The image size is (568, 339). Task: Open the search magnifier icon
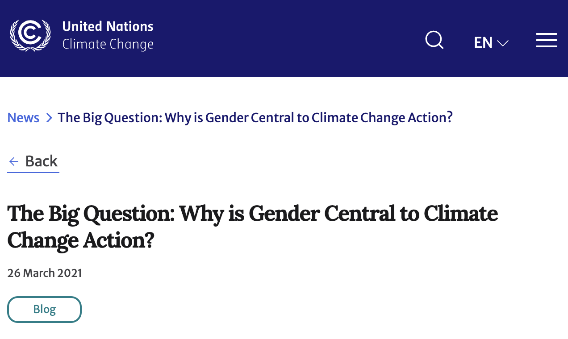434,40
